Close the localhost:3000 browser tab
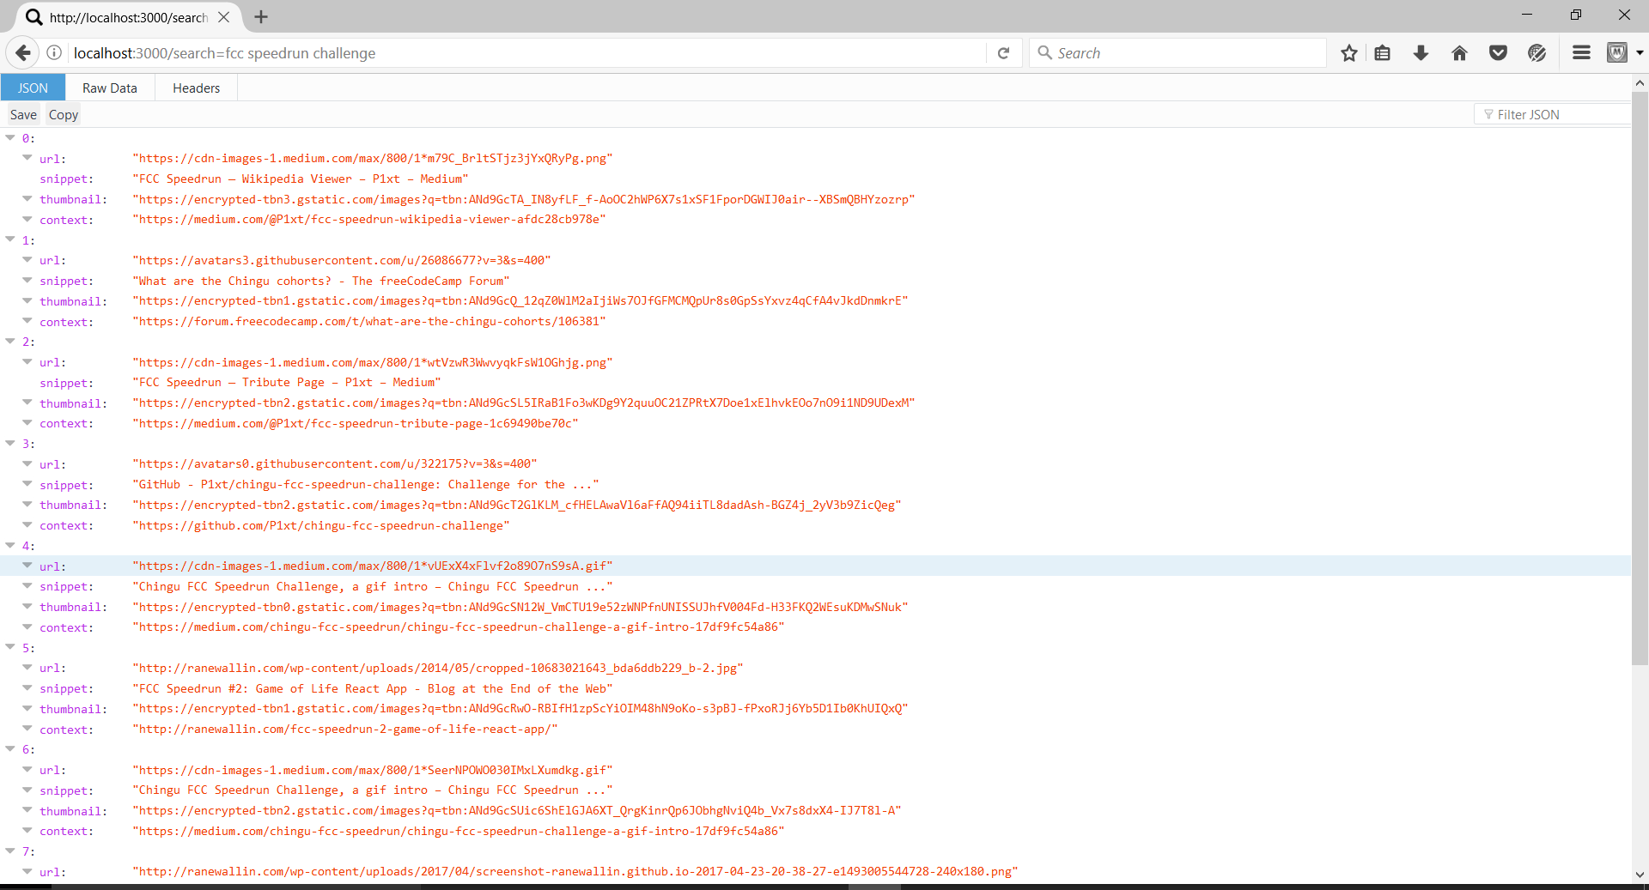Screen dimensions: 1649x890 [x=223, y=17]
